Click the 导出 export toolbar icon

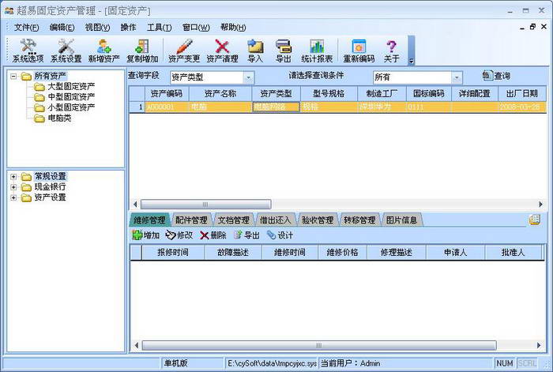283,51
